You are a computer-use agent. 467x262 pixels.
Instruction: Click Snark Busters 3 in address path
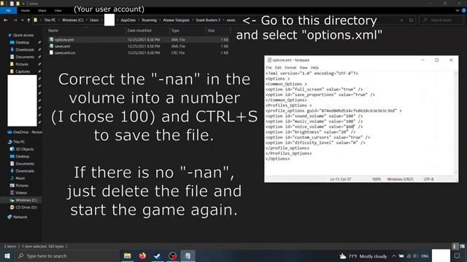[208, 20]
